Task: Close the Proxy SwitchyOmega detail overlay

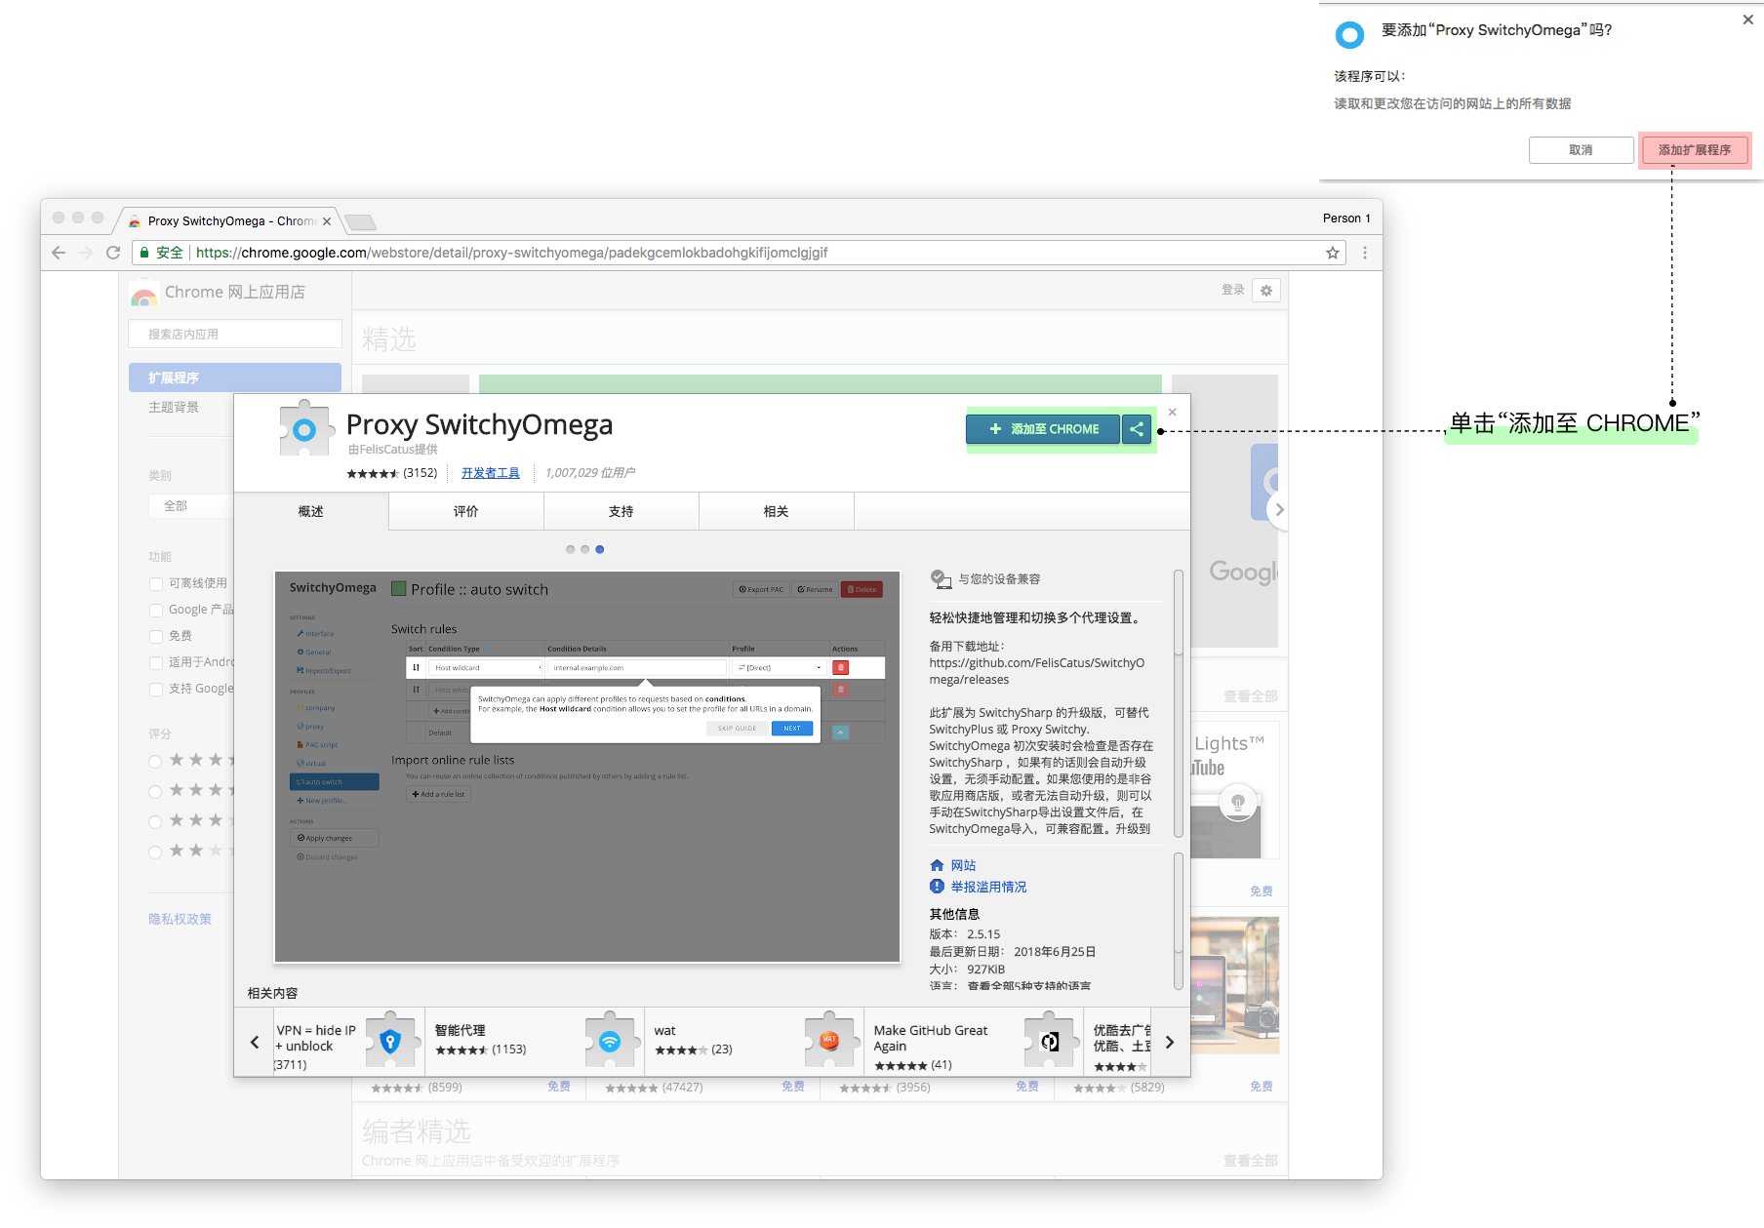Action: point(1172,413)
